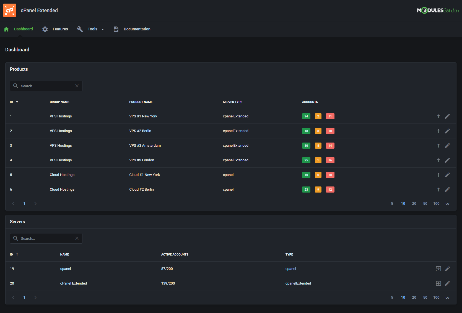Go to next Products page
The image size is (462, 313).
(x=35, y=204)
